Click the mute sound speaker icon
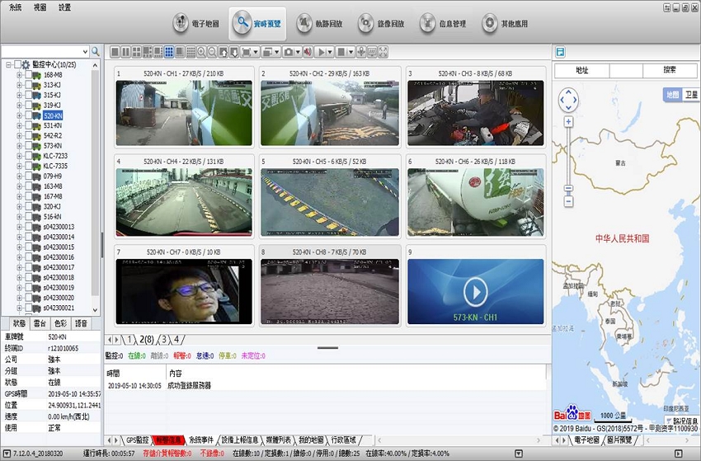The image size is (701, 461). click(x=308, y=52)
